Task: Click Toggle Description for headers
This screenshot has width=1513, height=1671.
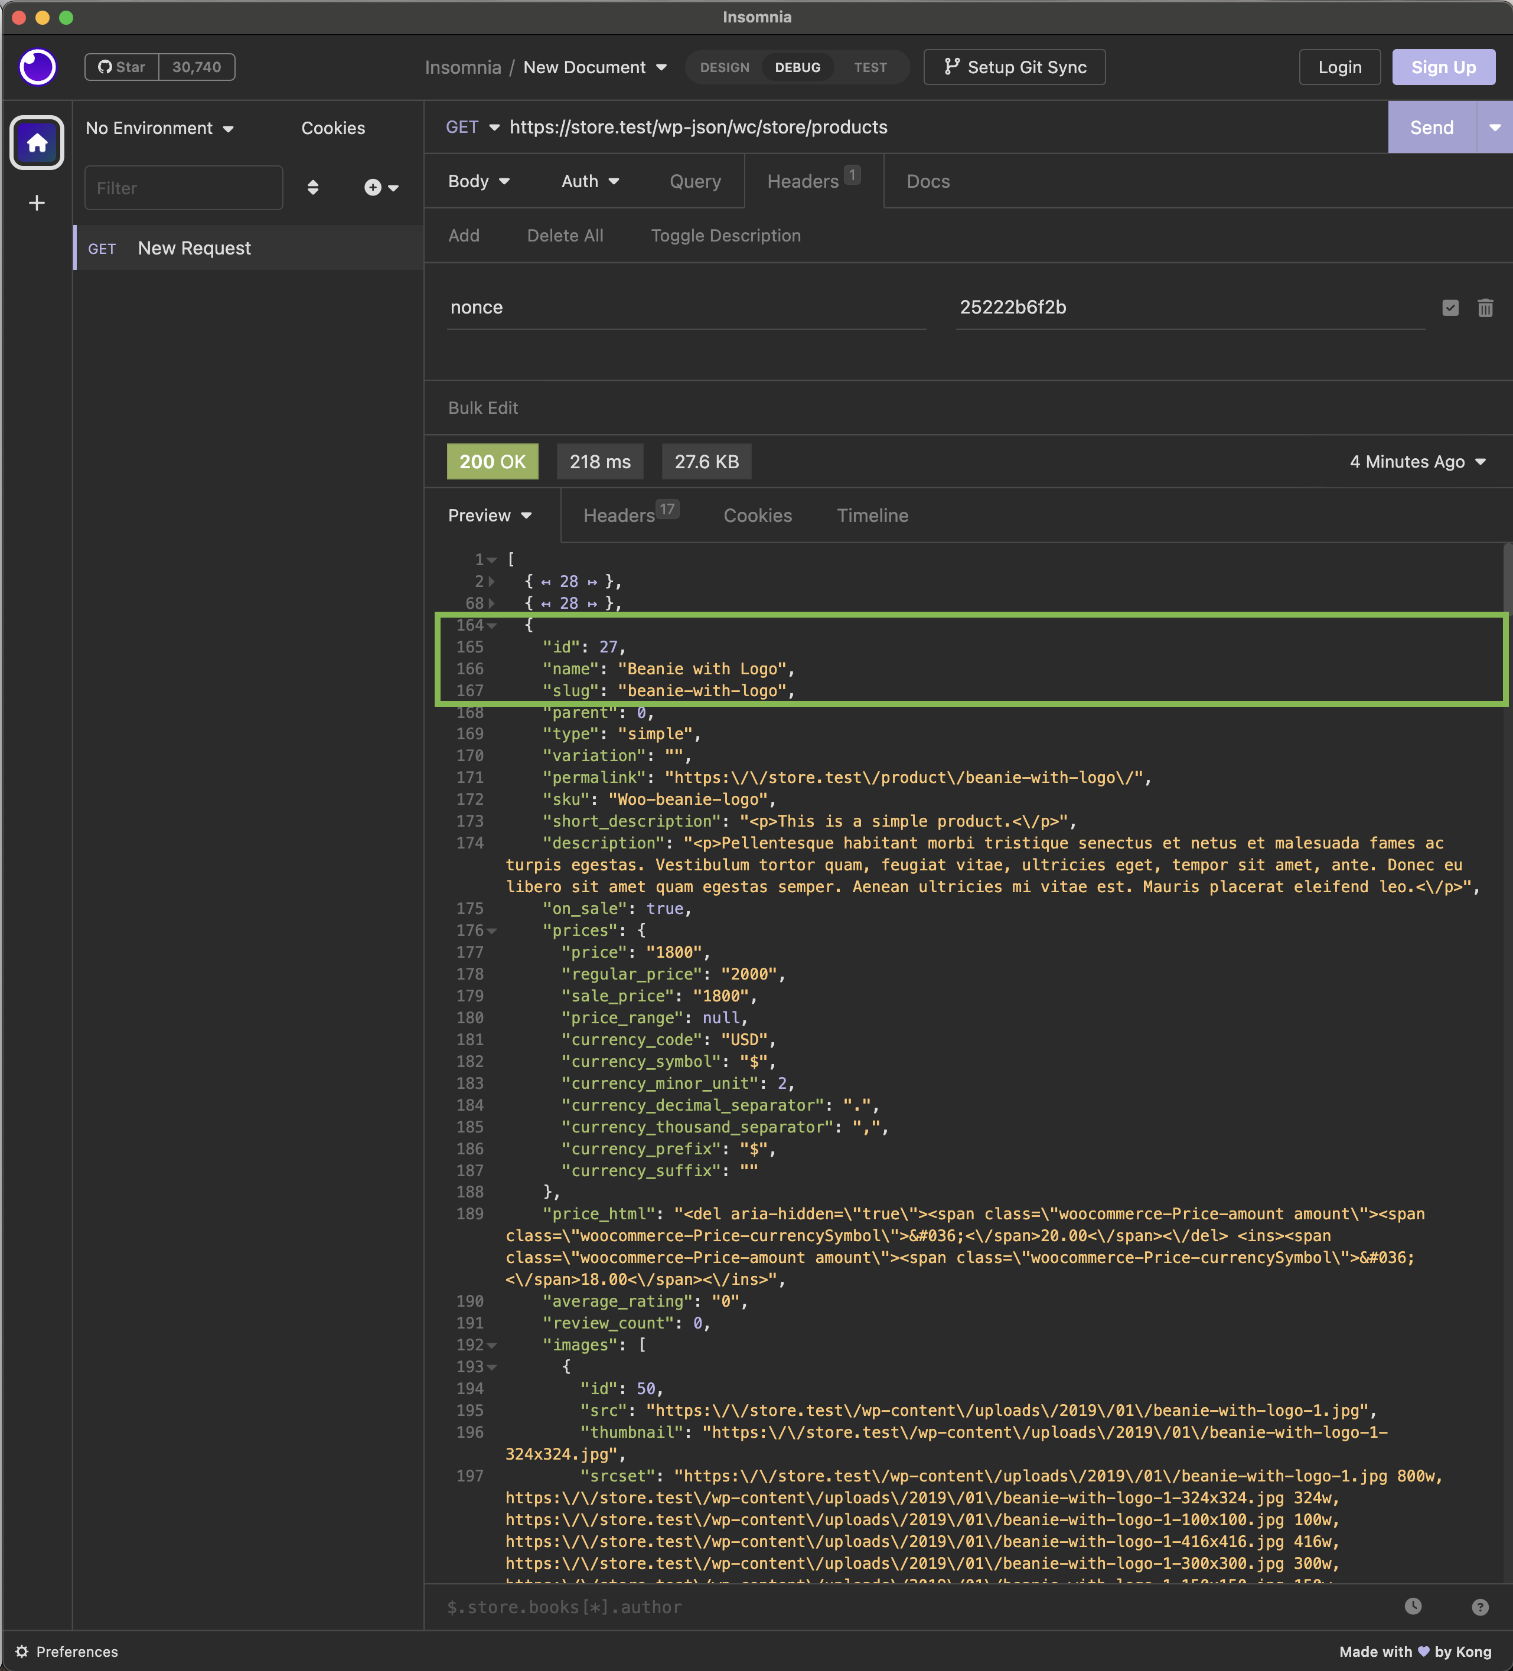Action: click(725, 236)
